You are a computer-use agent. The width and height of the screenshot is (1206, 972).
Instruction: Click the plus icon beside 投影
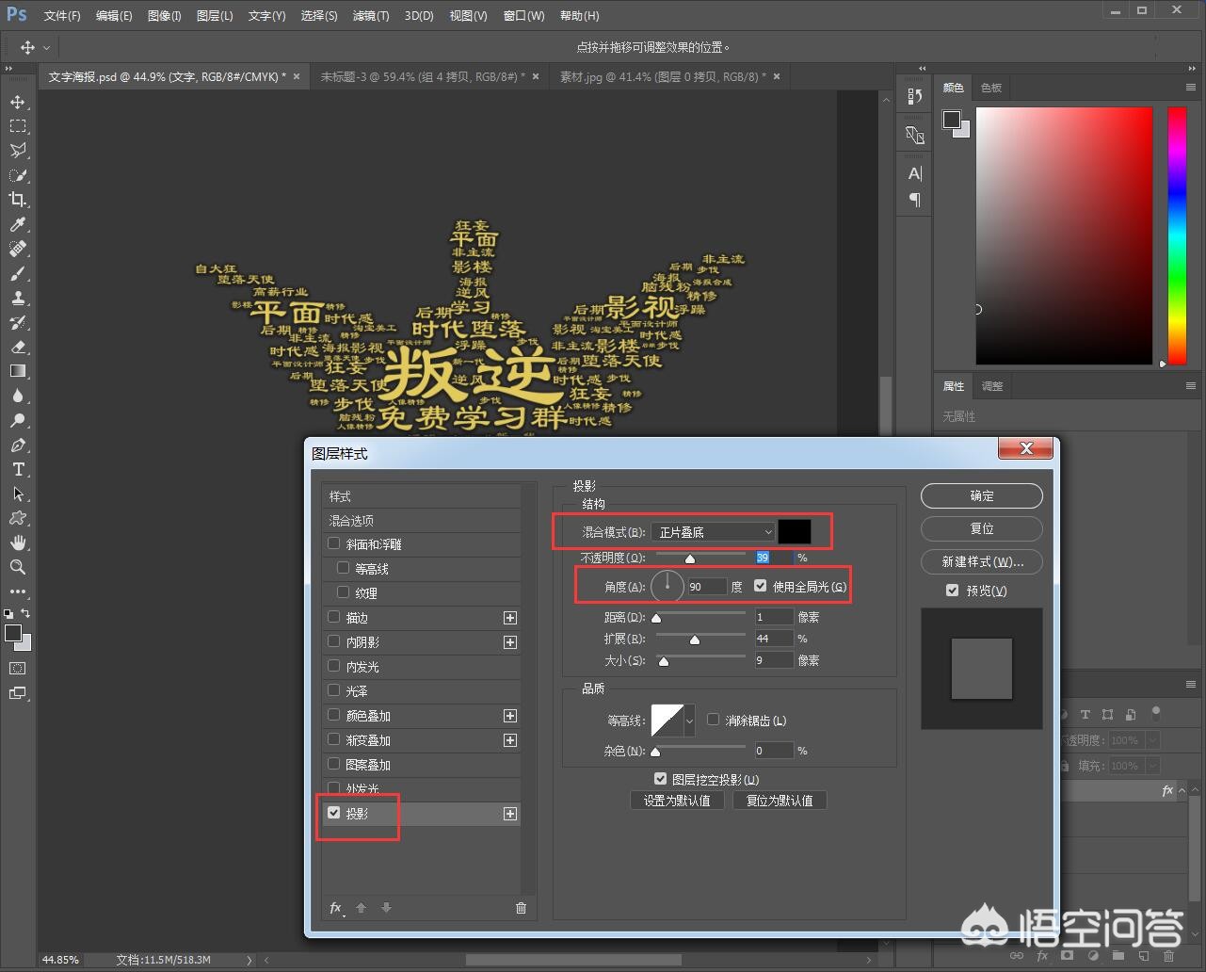click(x=510, y=814)
